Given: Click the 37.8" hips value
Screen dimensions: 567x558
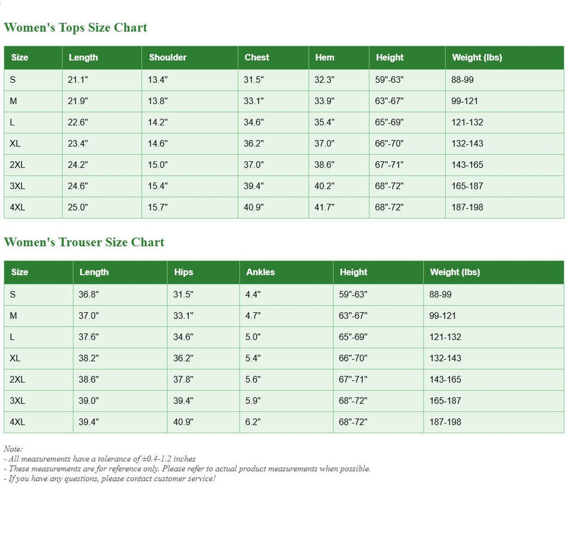Looking at the screenshot, I should point(183,379).
